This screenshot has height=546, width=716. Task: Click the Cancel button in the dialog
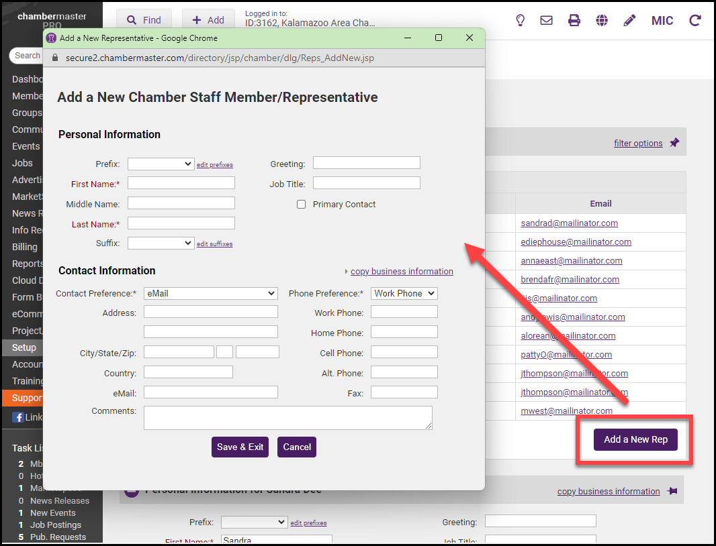point(297,447)
